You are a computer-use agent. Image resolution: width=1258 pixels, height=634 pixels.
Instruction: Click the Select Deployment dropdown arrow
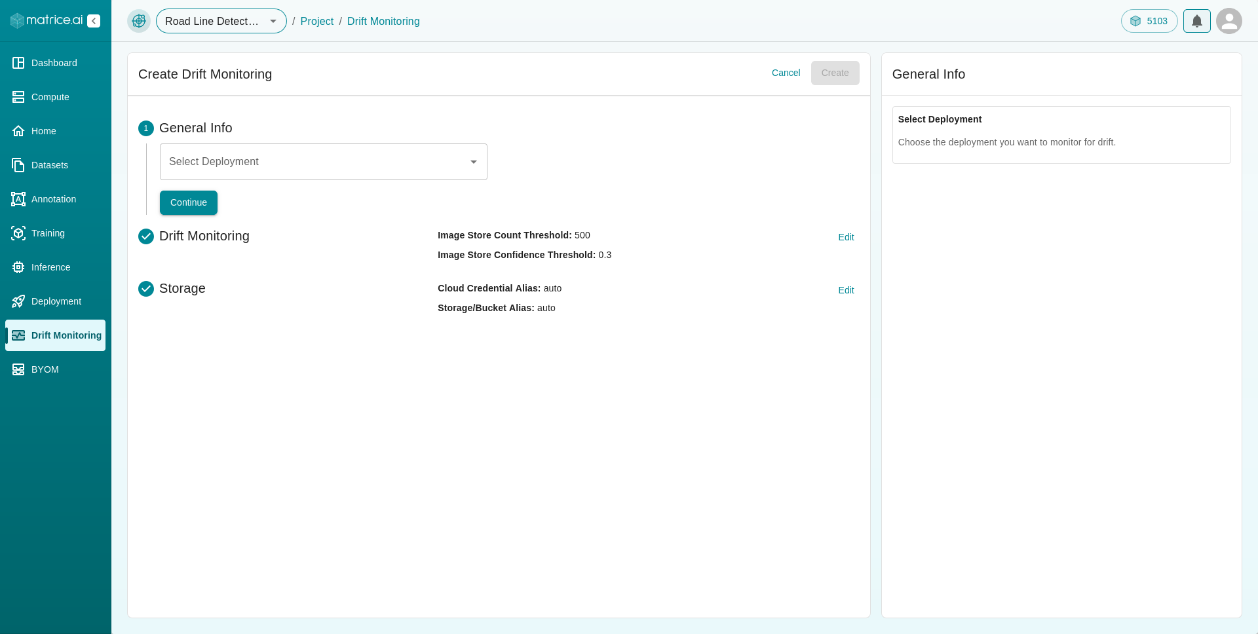pyautogui.click(x=474, y=162)
